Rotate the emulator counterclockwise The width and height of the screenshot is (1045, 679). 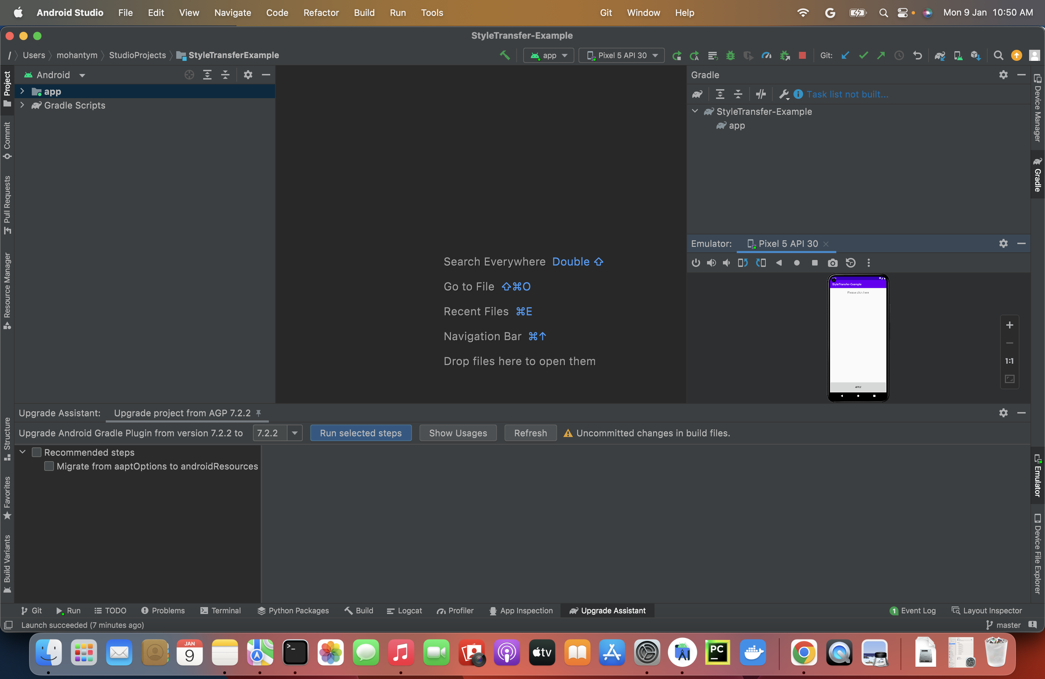743,263
